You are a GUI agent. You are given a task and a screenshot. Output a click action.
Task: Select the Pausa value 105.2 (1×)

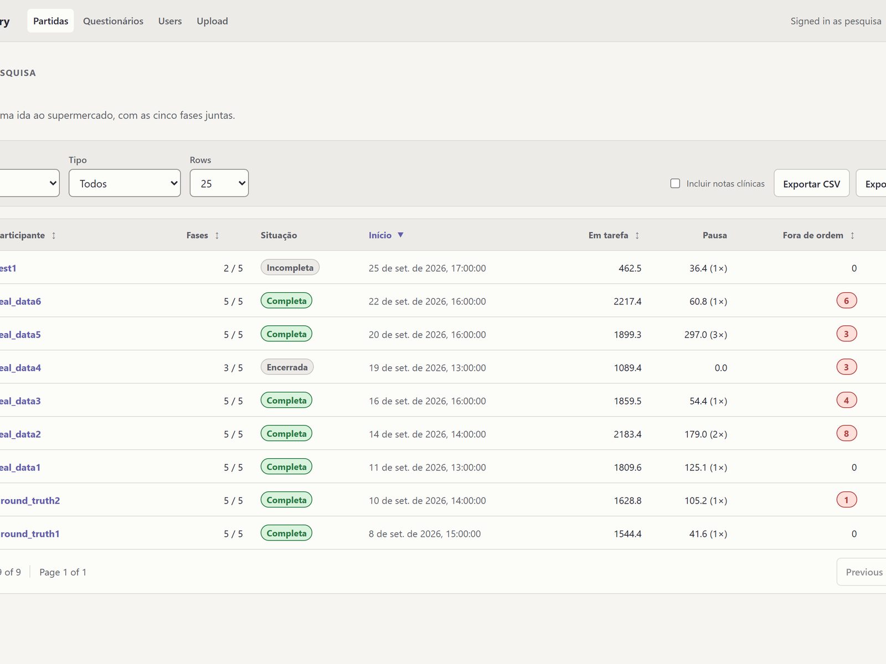click(705, 501)
